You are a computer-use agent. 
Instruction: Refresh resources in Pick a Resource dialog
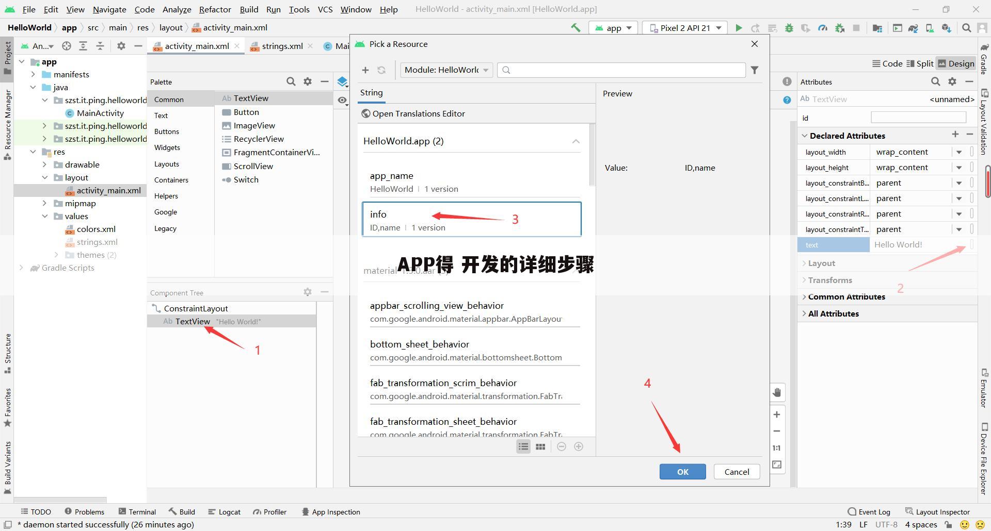click(x=381, y=70)
